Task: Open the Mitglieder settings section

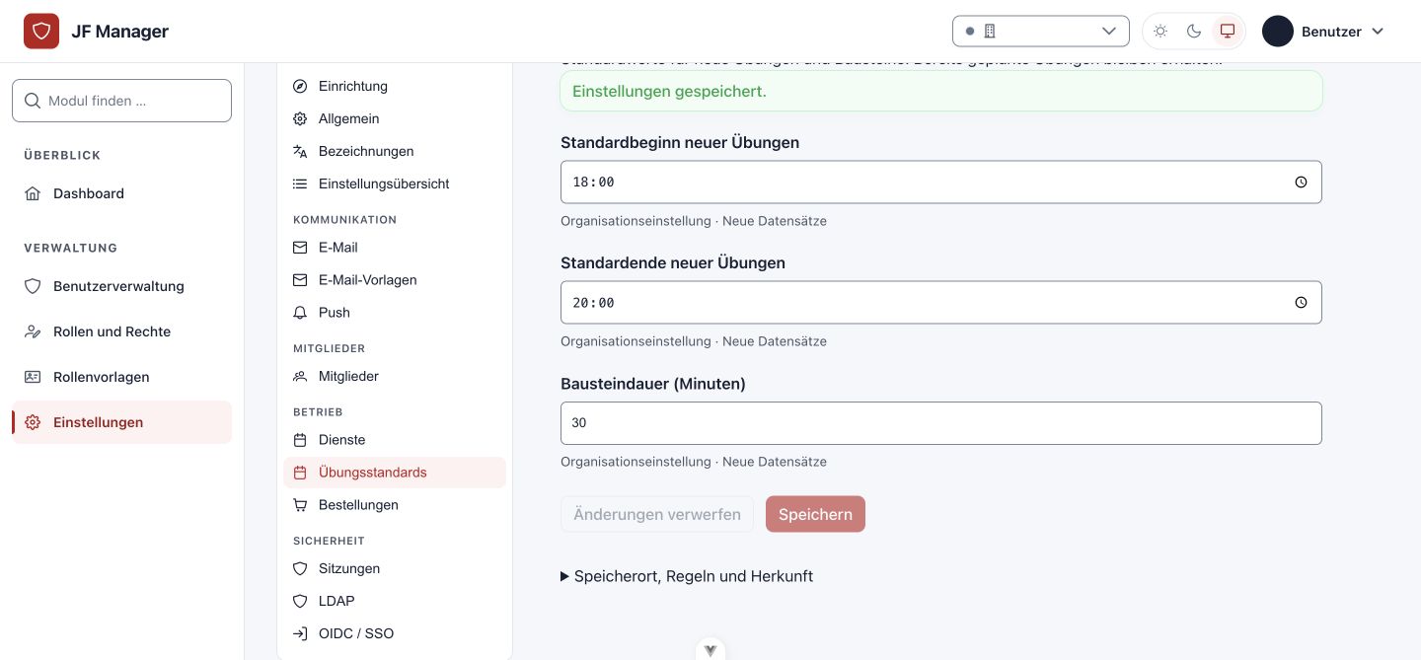Action: (x=395, y=376)
